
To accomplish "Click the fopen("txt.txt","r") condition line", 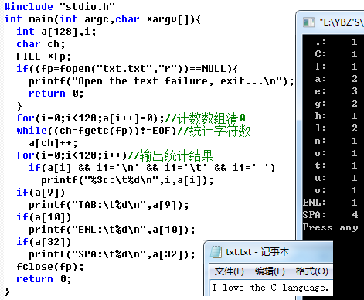I will click(127, 69).
